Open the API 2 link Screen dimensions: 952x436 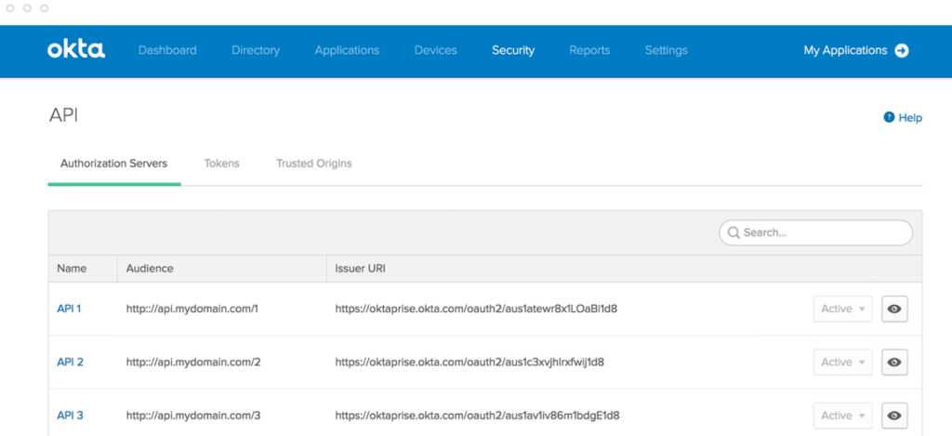[70, 362]
